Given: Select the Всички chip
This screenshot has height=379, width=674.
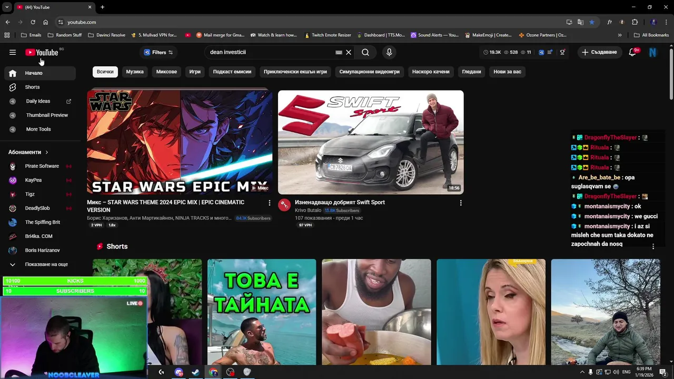Looking at the screenshot, I should click(105, 72).
